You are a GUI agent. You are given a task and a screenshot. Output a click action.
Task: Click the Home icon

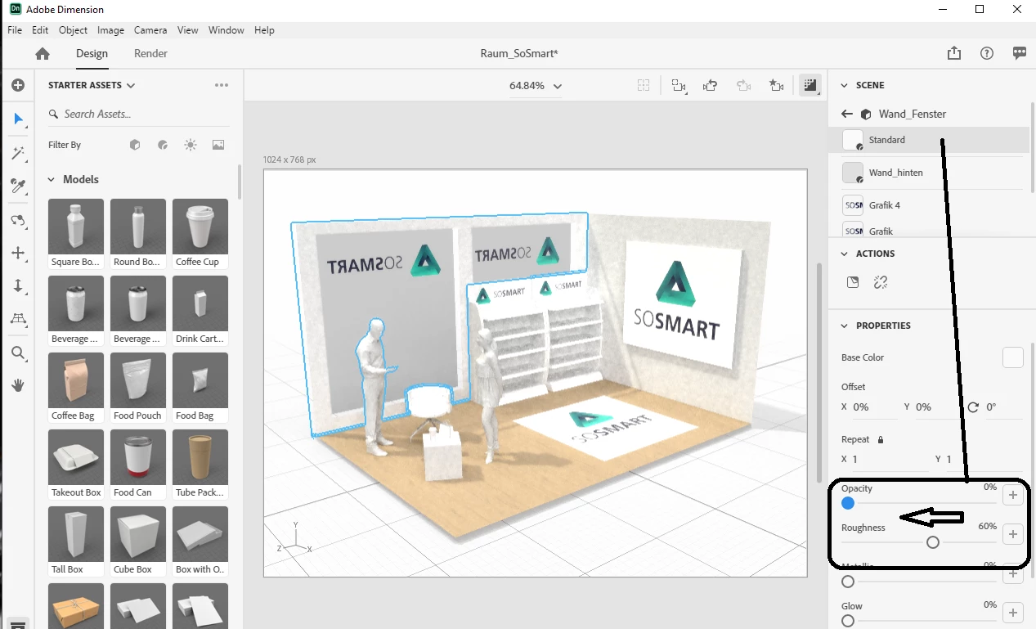(x=43, y=54)
